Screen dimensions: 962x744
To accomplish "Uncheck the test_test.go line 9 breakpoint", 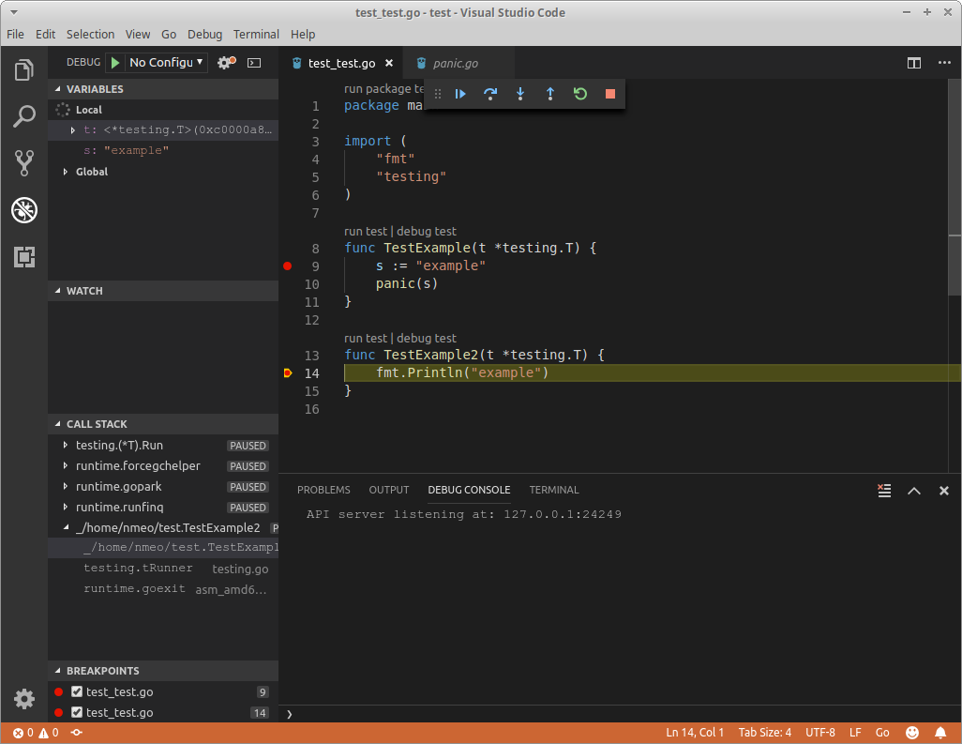I will click(x=77, y=691).
